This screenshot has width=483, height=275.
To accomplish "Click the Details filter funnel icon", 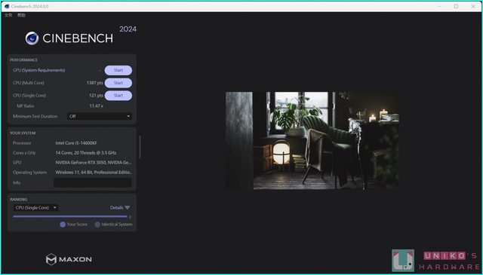I will point(128,208).
